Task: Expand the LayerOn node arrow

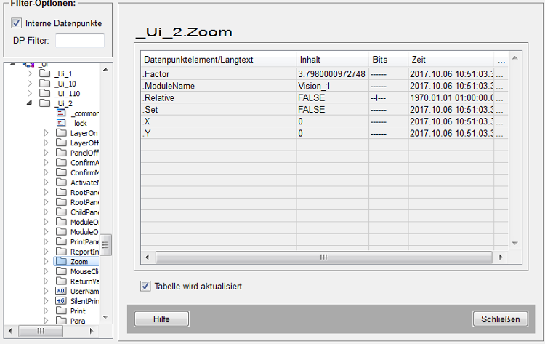Action: 47,133
